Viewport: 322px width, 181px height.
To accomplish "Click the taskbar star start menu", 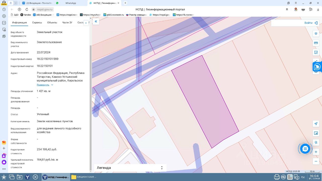I will (4, 177).
